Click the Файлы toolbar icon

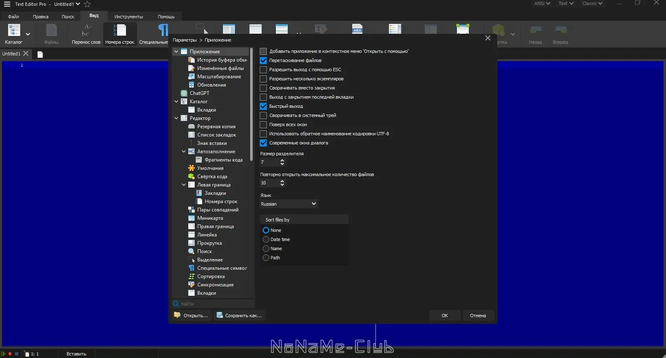click(x=51, y=34)
